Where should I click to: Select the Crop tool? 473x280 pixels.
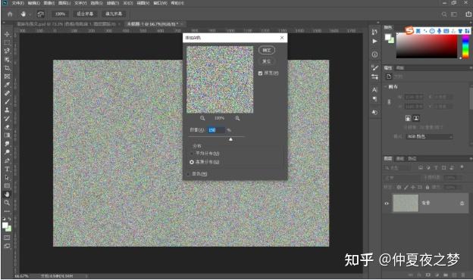click(x=7, y=68)
